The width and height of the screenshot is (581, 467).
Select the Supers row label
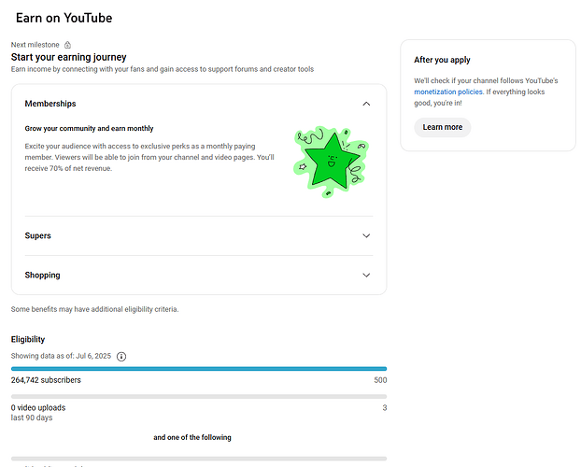pos(38,236)
